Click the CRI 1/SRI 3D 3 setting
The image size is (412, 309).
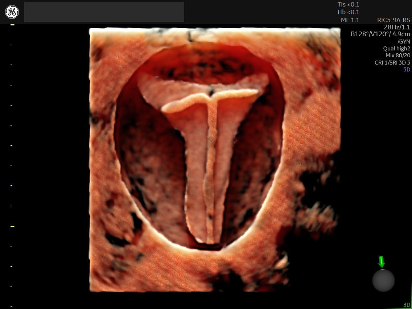392,62
